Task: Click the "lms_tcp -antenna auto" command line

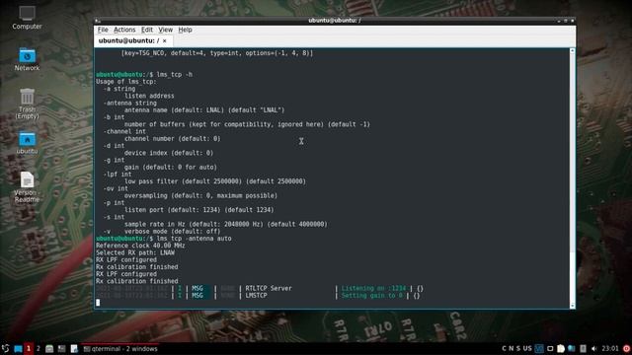Action: click(x=195, y=239)
